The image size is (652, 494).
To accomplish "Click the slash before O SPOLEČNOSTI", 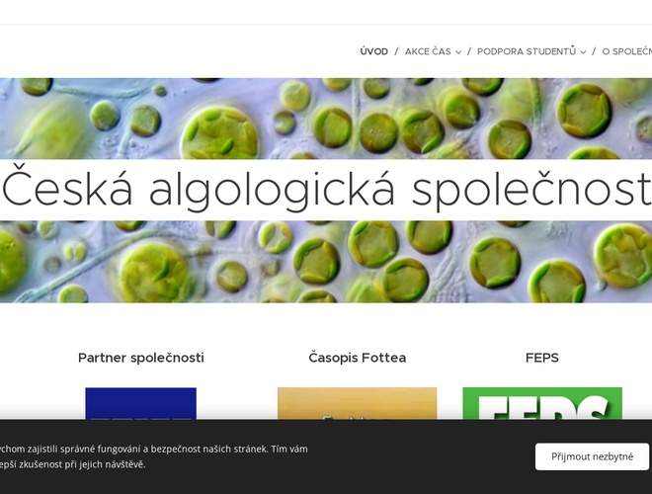I will [594, 51].
